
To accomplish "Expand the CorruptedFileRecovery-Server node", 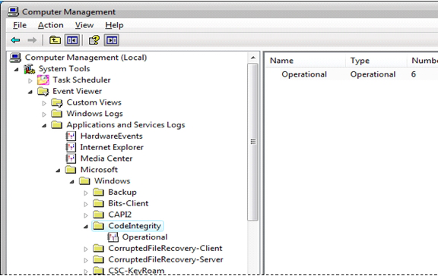I will (86, 260).
